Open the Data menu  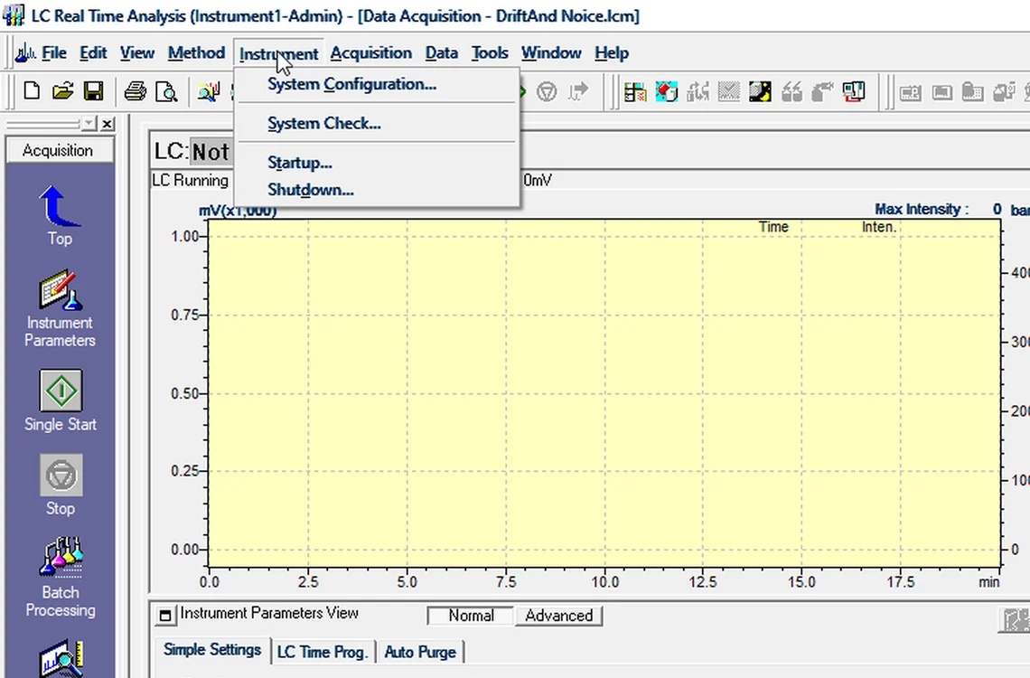point(442,52)
